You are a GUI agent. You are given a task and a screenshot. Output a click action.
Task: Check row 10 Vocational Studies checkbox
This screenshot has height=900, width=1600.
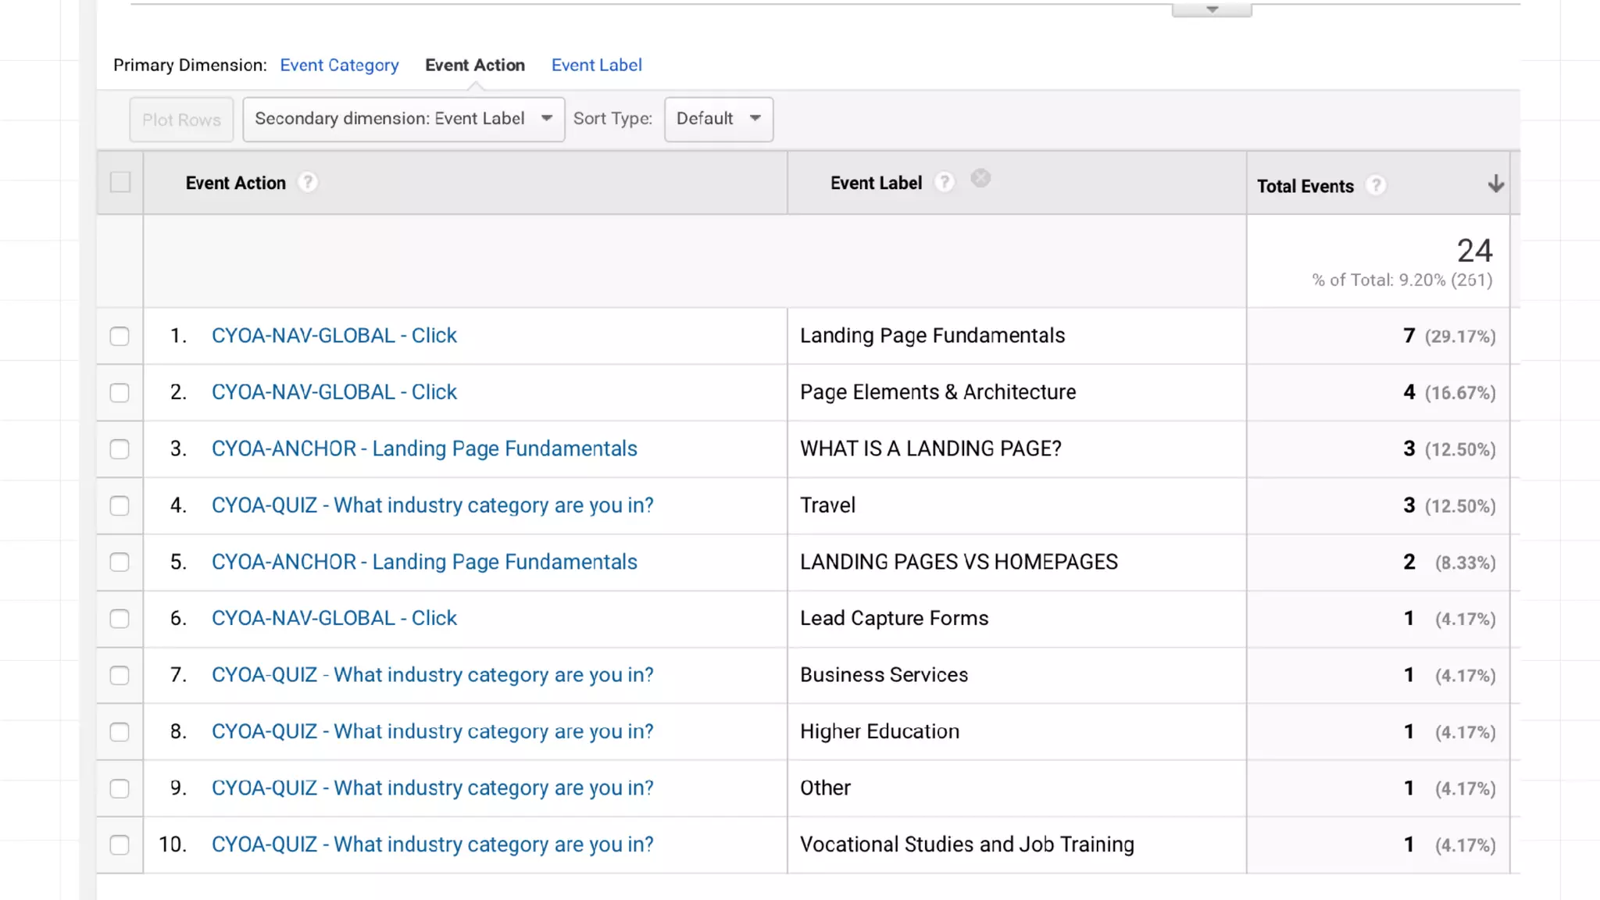(x=120, y=845)
